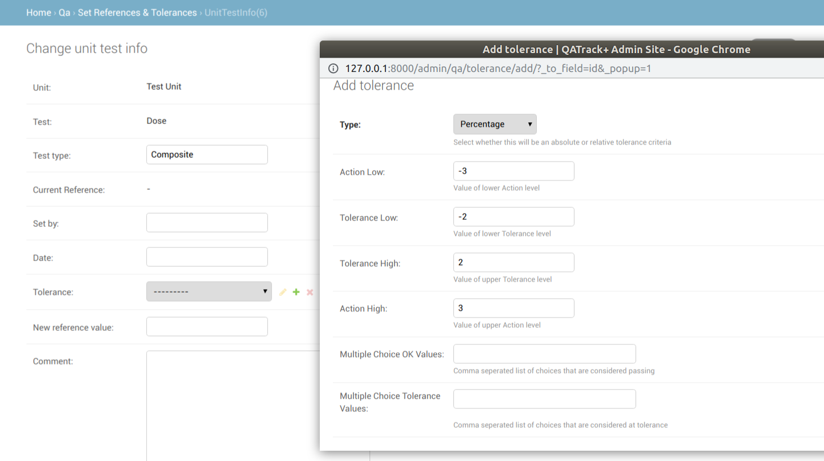Screen dimensions: 824x461
Task: Expand the Tolerance select box
Action: pos(209,291)
